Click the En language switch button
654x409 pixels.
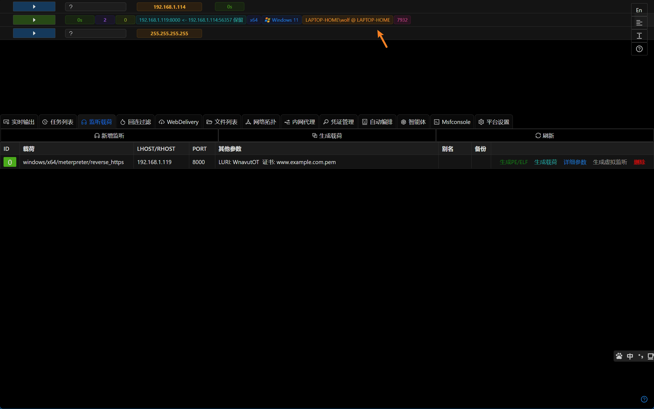coord(639,10)
